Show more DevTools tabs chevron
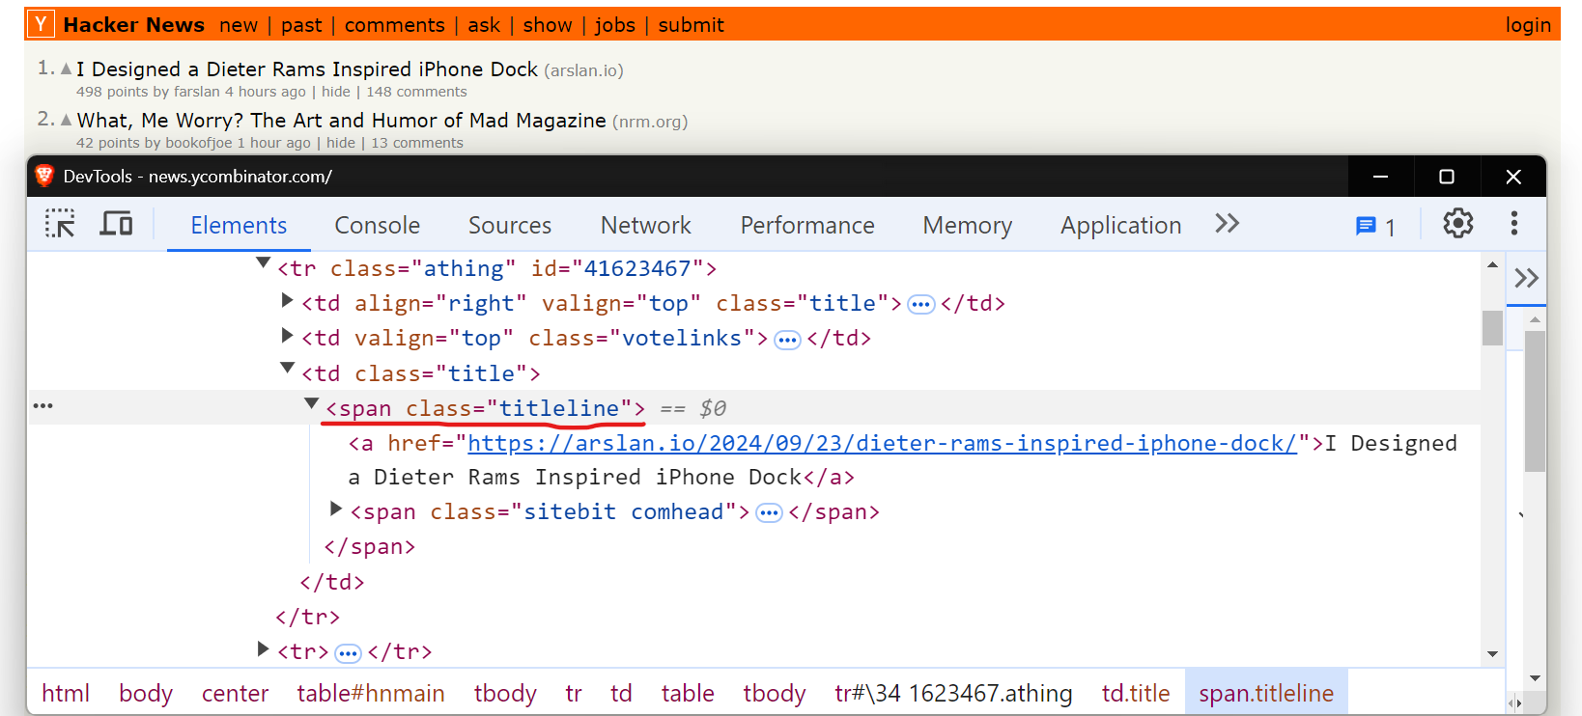Viewport: 1582px width, 716px height. 1227,224
